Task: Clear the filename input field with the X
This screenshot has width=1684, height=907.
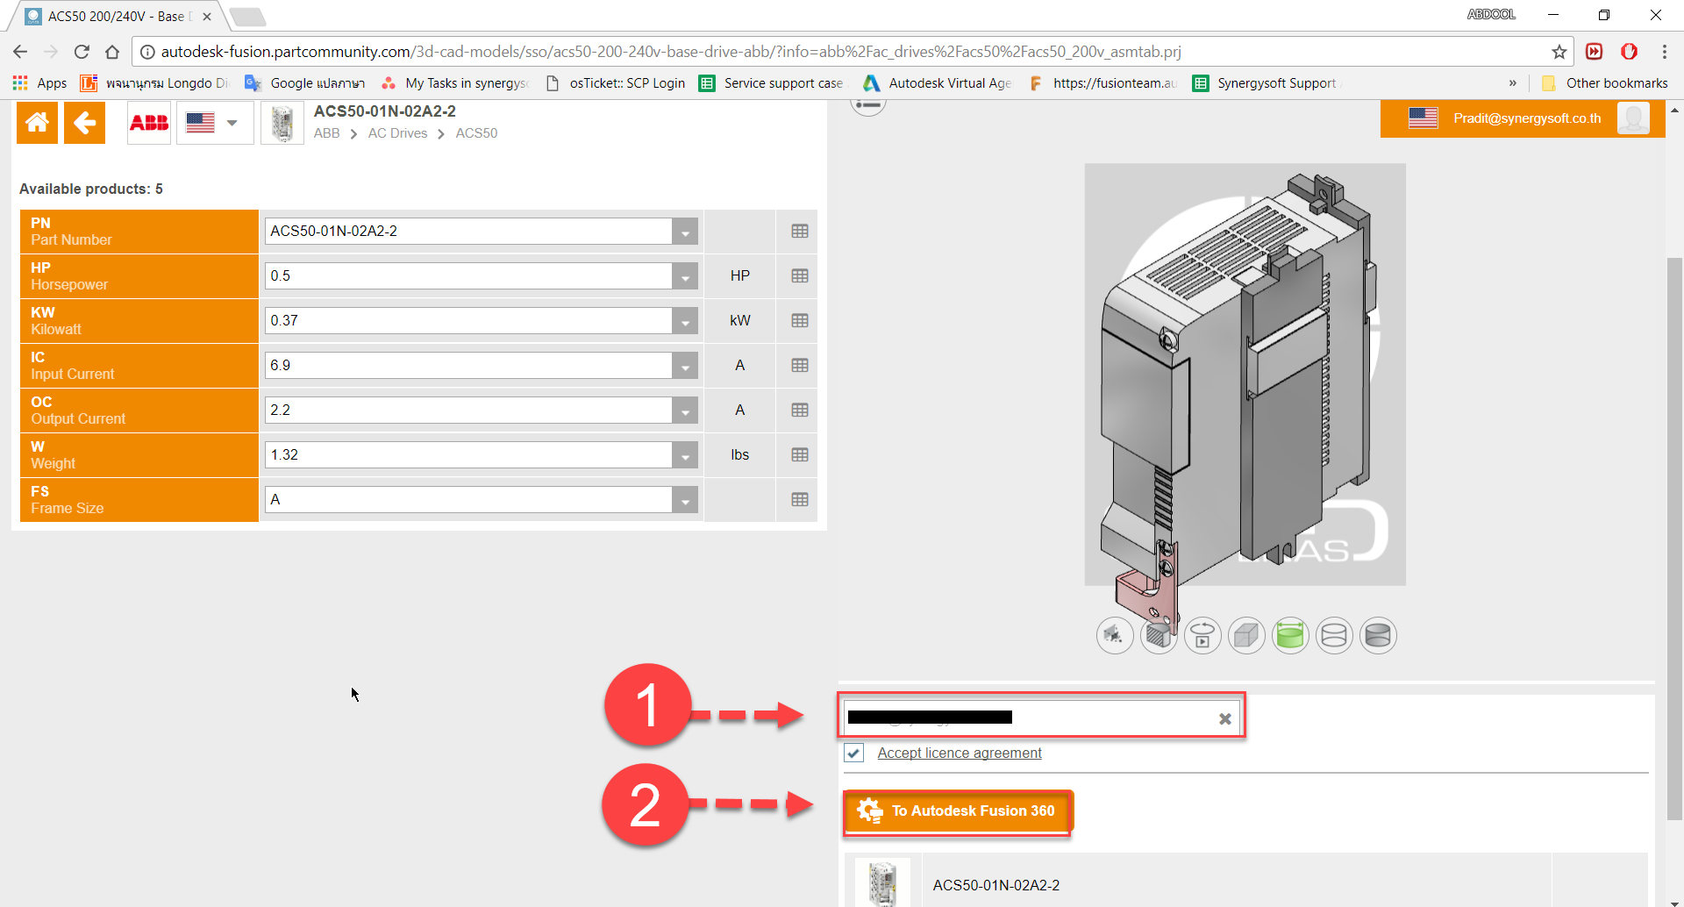Action: (x=1224, y=718)
